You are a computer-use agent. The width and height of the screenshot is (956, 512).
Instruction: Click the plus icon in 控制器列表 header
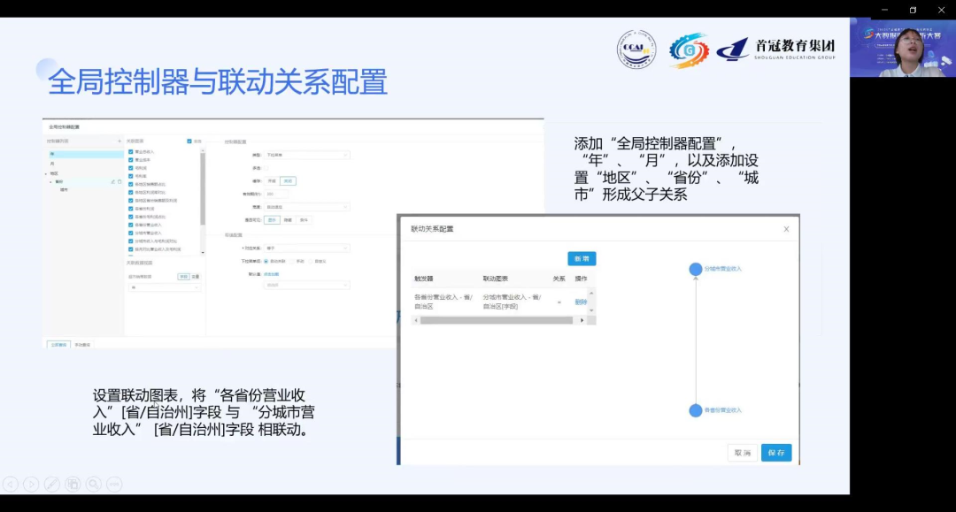point(119,139)
